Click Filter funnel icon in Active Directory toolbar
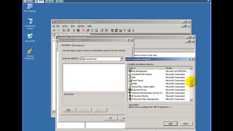This screenshot has height=131, width=233. point(125,31)
